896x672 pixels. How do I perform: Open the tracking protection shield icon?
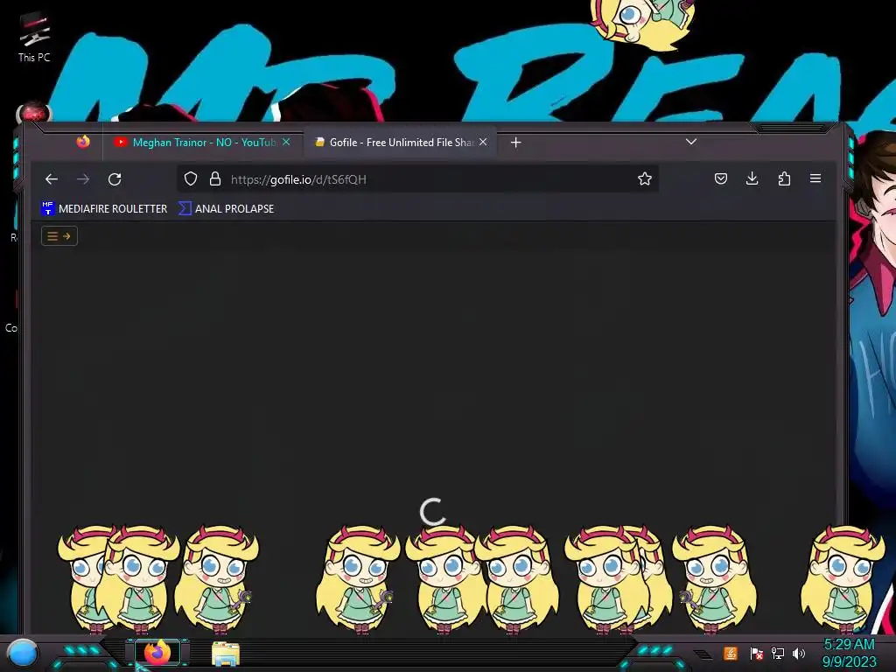tap(191, 178)
